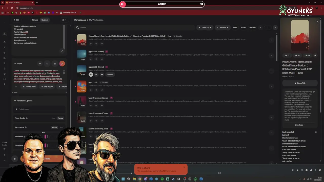Set Vocal Gender to Female

click(x=60, y=118)
